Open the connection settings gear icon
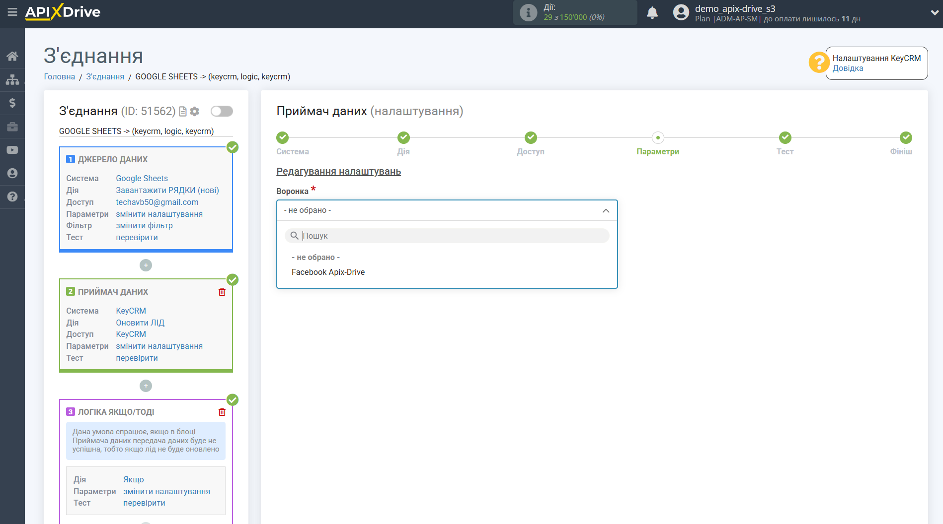The height and width of the screenshot is (524, 943). (x=195, y=111)
